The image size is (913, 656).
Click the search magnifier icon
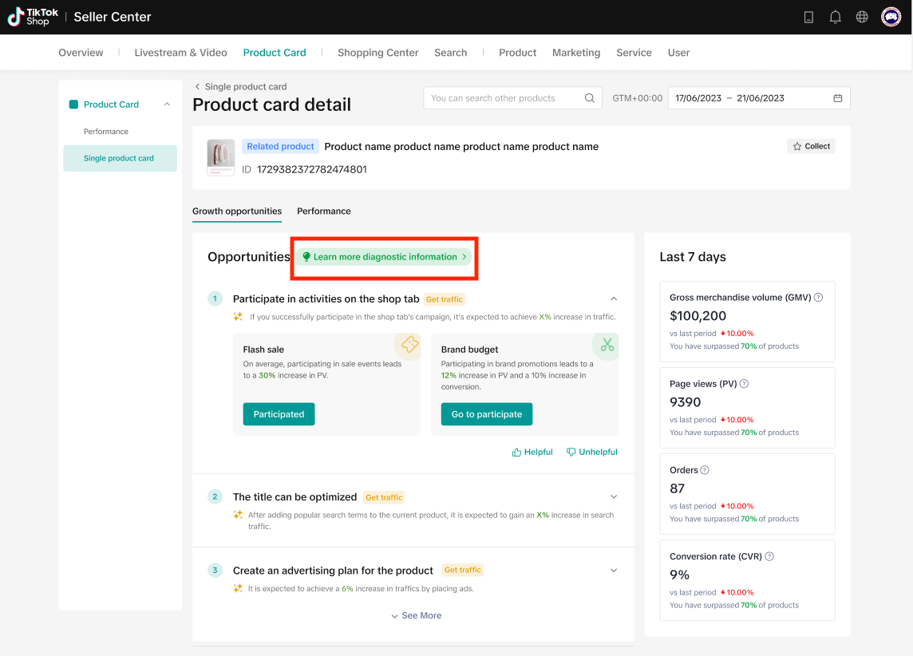(x=590, y=98)
